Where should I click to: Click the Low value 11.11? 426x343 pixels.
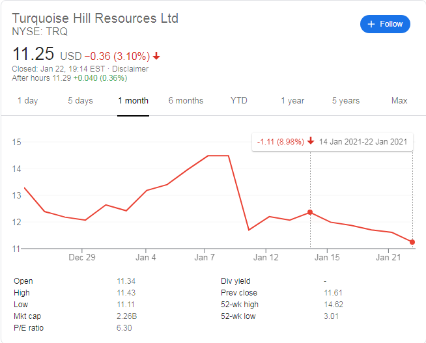(x=126, y=304)
